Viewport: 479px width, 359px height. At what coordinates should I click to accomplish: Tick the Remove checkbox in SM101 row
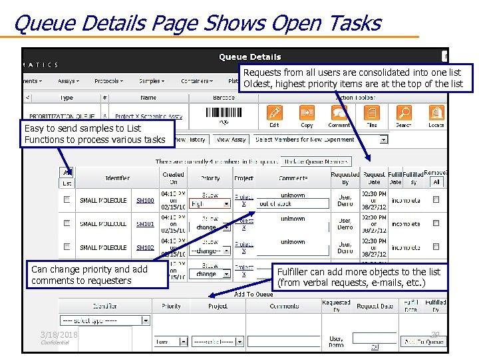pyautogui.click(x=436, y=223)
